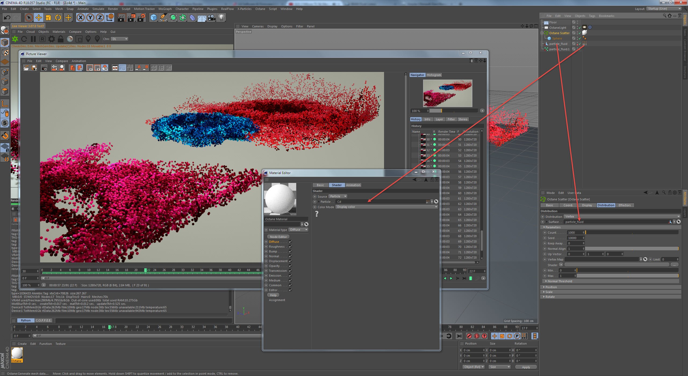The image size is (688, 376).
Task: Click the Normal Align slider
Action: [632, 249]
